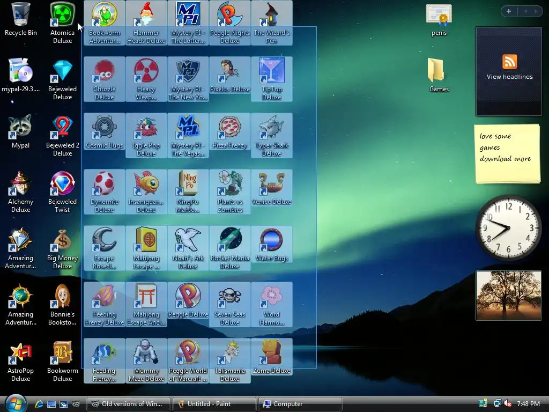549x412 pixels.
Task: Click the Plants vs Zombies shortcut
Action: [x=229, y=192]
